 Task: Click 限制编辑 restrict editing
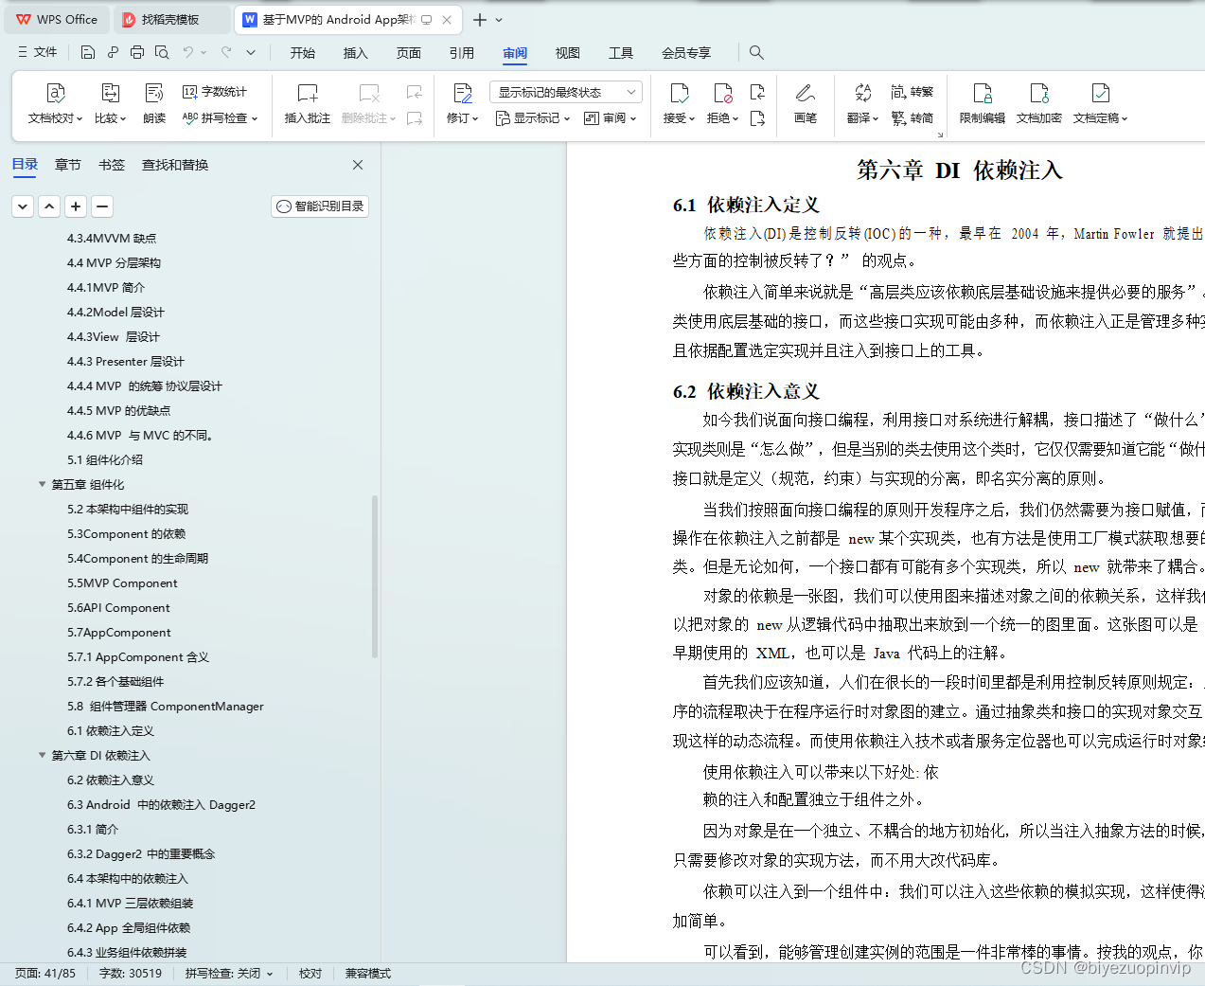[x=983, y=103]
